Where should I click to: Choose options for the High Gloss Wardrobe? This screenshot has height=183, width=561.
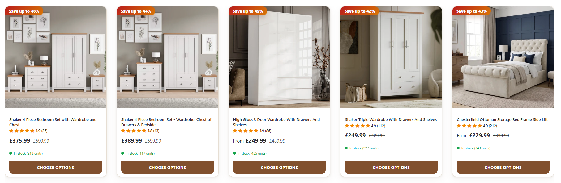[x=279, y=168]
